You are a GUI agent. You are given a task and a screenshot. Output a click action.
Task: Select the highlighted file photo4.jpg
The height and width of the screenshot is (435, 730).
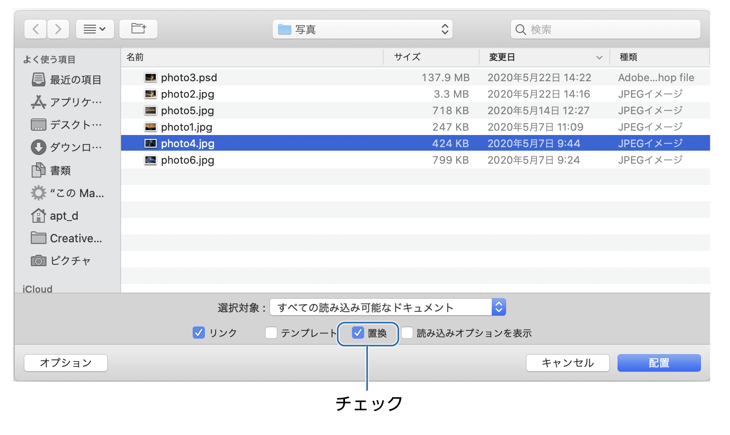point(415,143)
